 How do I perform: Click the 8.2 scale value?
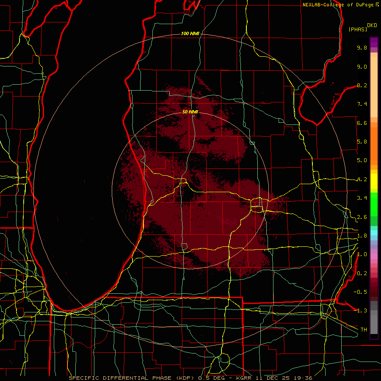click(362, 85)
